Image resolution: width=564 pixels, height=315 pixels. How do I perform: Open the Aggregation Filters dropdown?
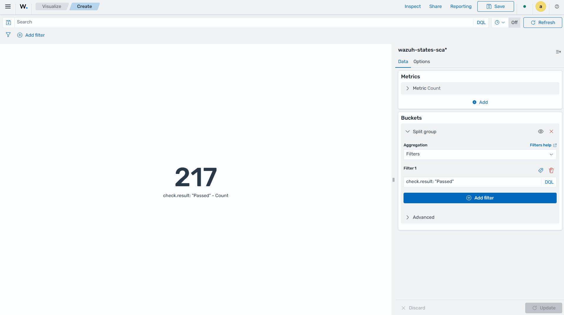point(480,154)
